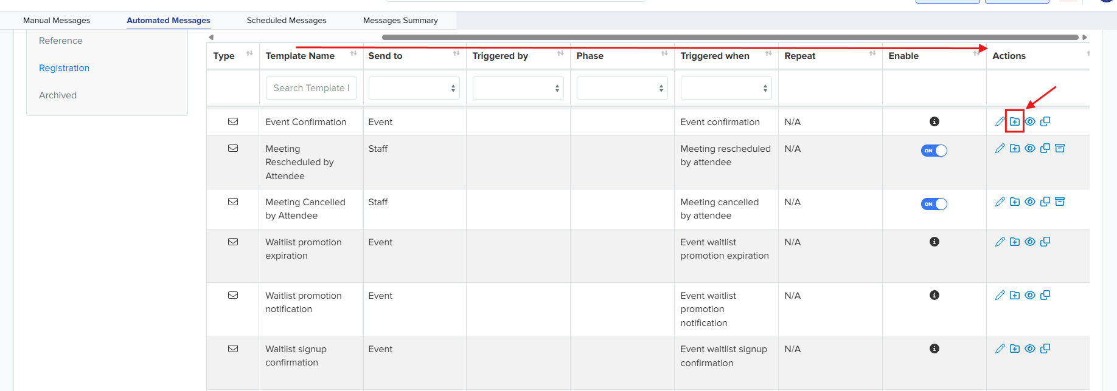Screen dimensions: 1117x391
Task: Show Archived templates in sidebar
Action: coord(58,95)
